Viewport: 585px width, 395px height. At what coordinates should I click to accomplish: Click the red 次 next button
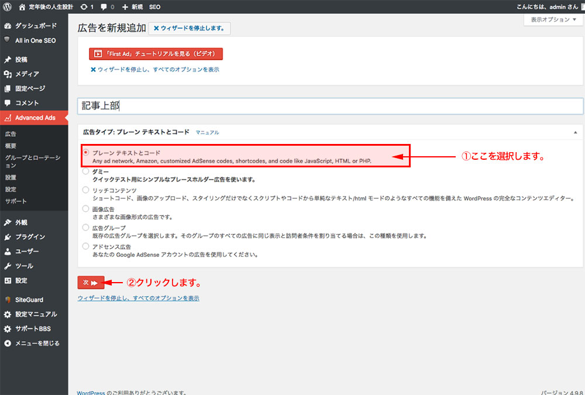pyautogui.click(x=91, y=283)
